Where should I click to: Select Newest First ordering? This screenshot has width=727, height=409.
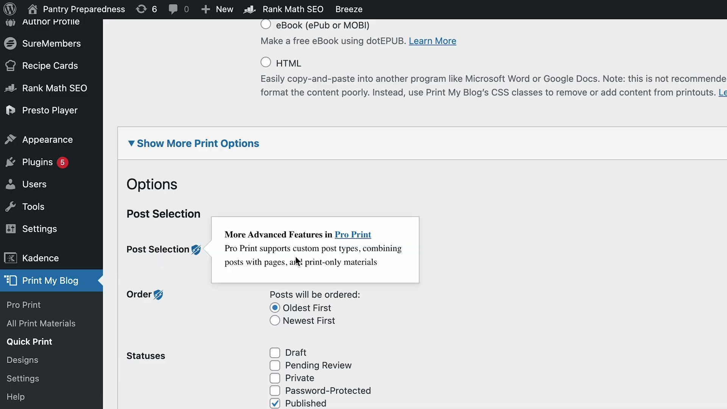point(275,320)
